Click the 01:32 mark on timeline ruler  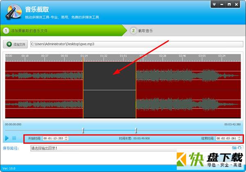tap(104, 56)
